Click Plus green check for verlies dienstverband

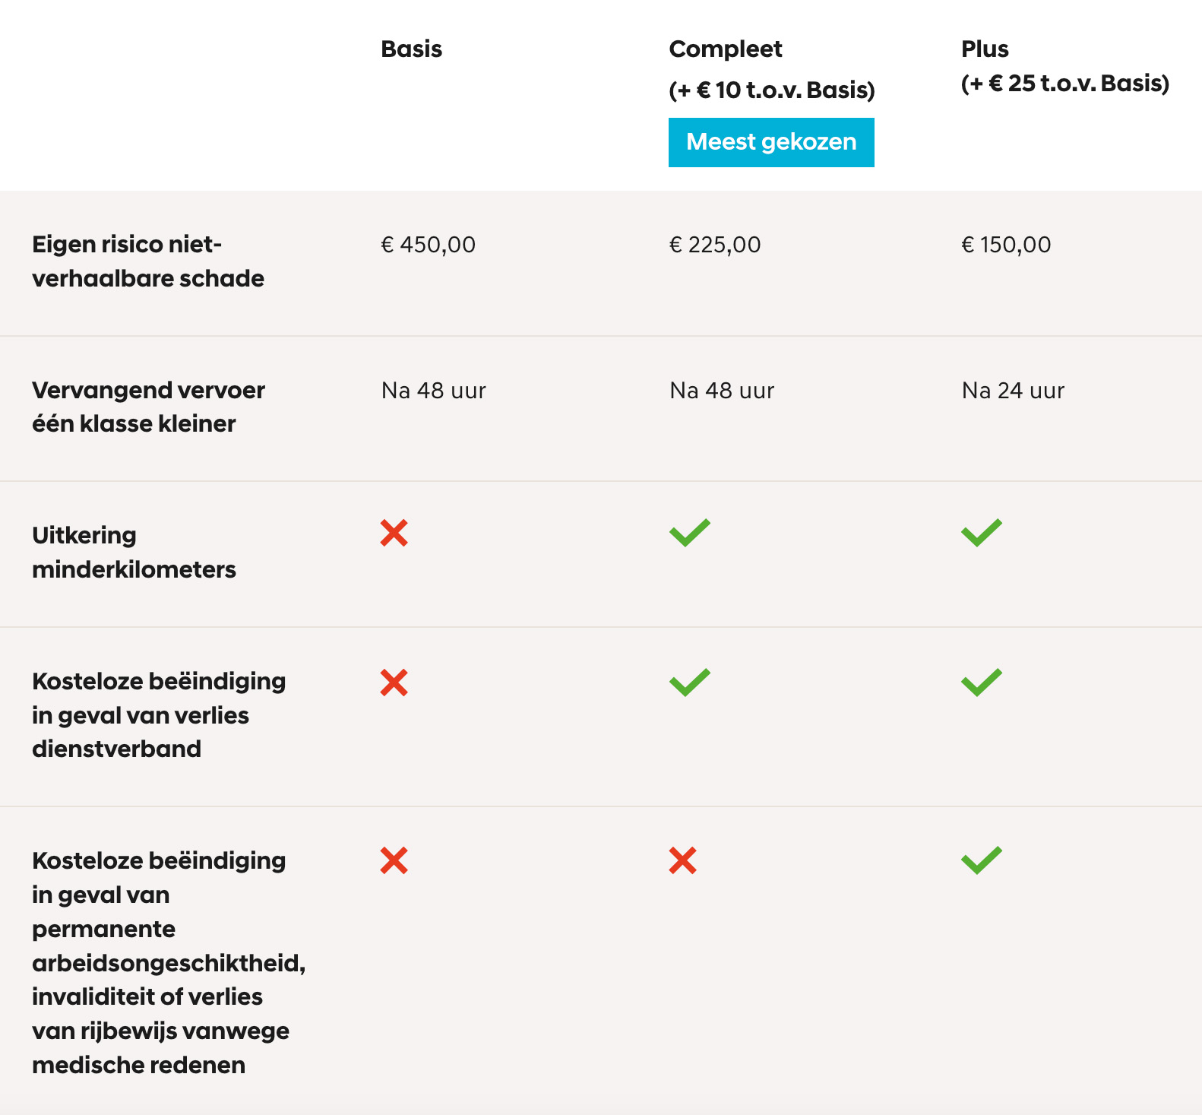(981, 683)
